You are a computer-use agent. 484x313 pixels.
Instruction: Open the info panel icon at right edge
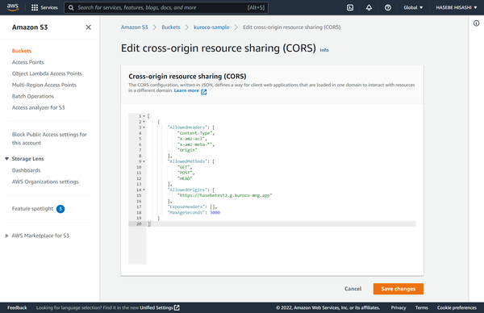point(476,23)
